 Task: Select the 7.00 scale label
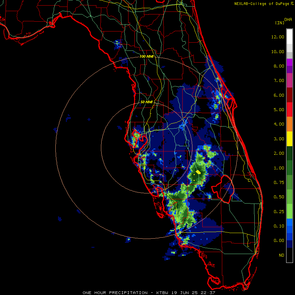tap(279, 81)
